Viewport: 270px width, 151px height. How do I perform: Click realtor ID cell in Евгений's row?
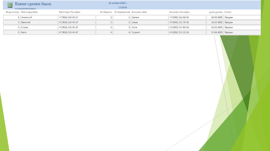tap(12, 22)
